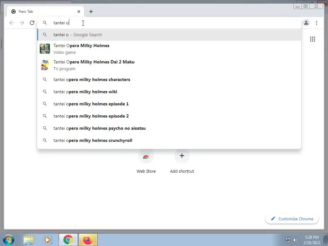Viewport: 328px width, 246px height.
Task: Select 'milky holmes episode 1' suggestion
Action: click(x=169, y=104)
